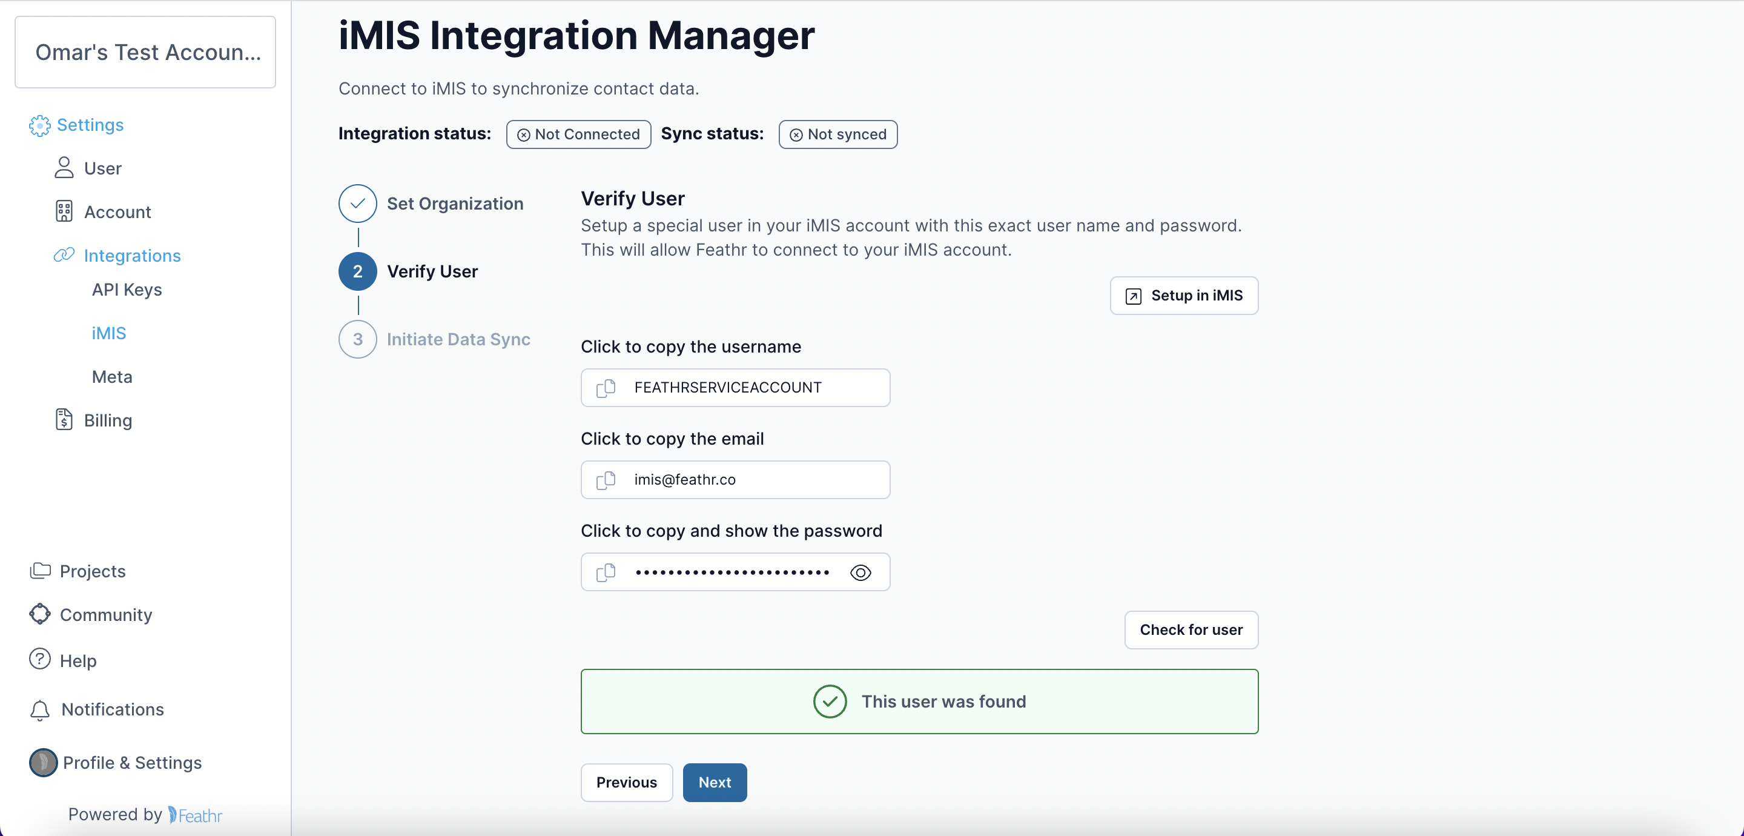Image resolution: width=1744 pixels, height=836 pixels.
Task: Click the Not Connected status badge
Action: click(x=578, y=134)
